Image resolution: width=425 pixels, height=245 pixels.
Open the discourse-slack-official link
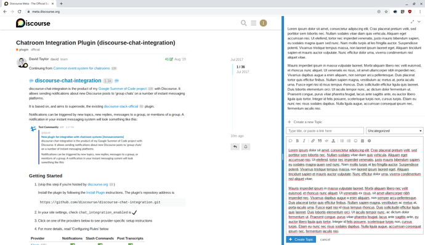tap(121, 106)
